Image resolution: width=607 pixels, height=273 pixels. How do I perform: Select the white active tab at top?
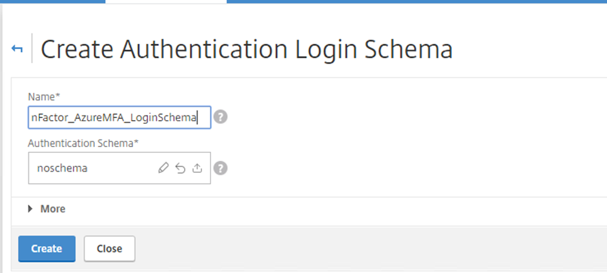[166, 1]
